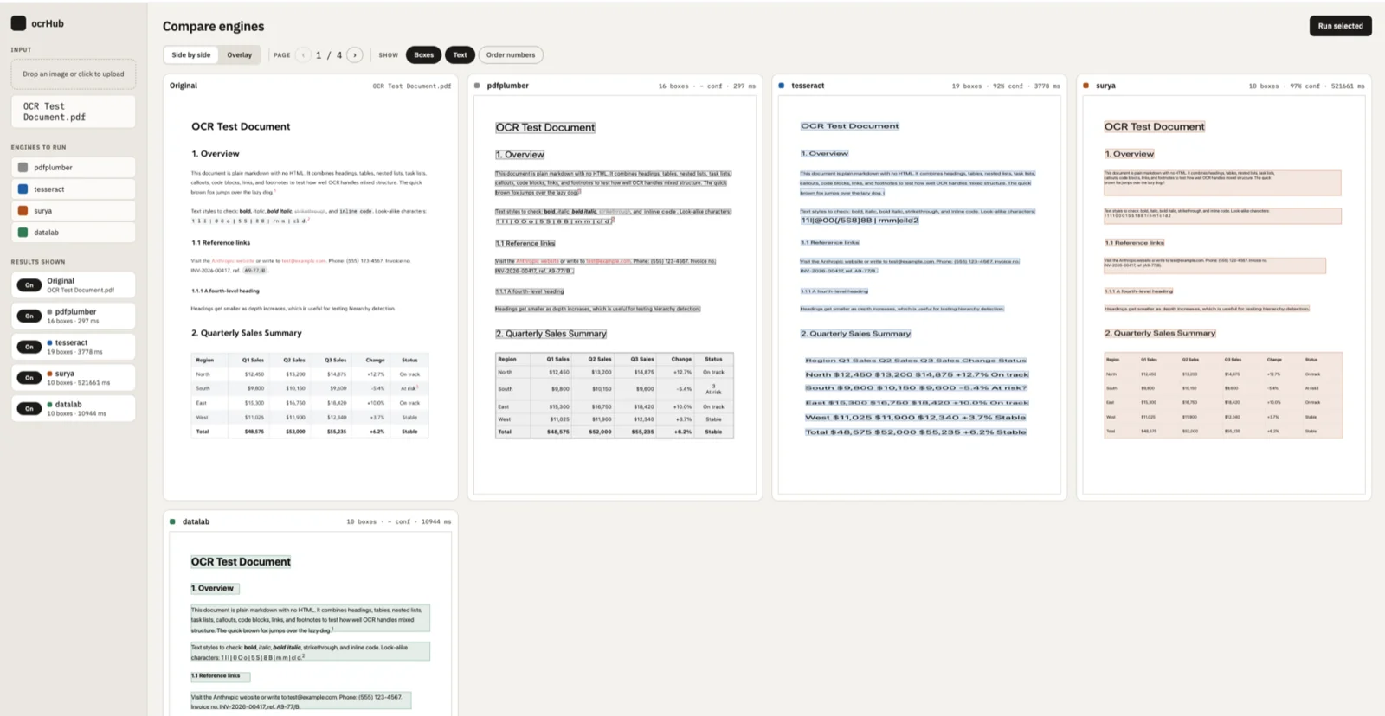Viewport: 1385px width, 716px height.
Task: Go to next page arrow
Action: tap(355, 55)
